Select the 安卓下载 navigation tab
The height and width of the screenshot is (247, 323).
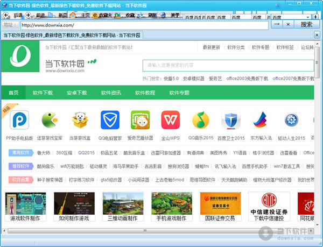pos(77,93)
